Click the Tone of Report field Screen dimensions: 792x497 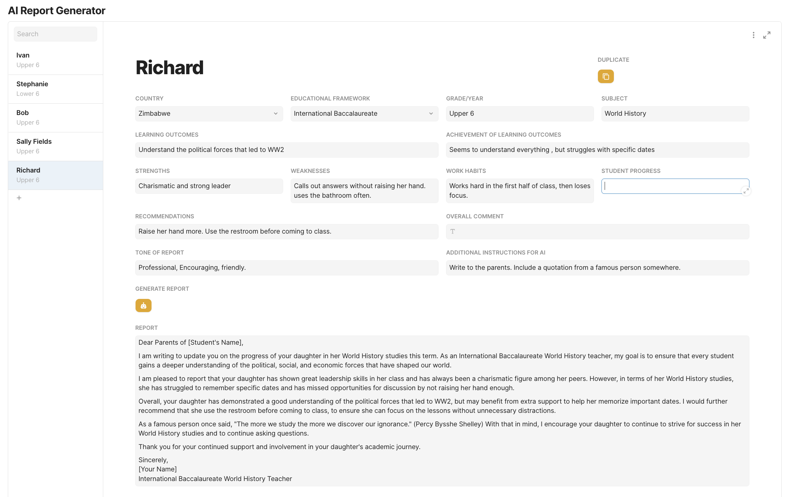(x=286, y=268)
